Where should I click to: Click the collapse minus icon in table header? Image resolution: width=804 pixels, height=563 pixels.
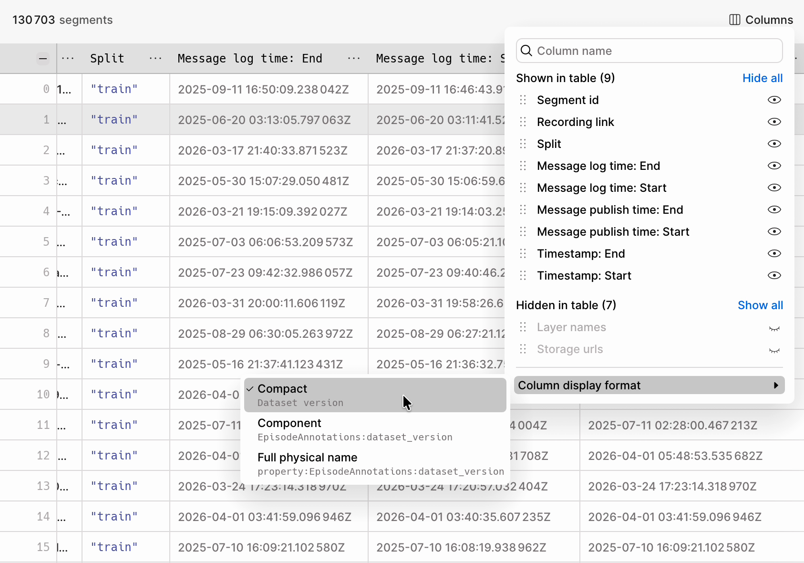point(43,59)
